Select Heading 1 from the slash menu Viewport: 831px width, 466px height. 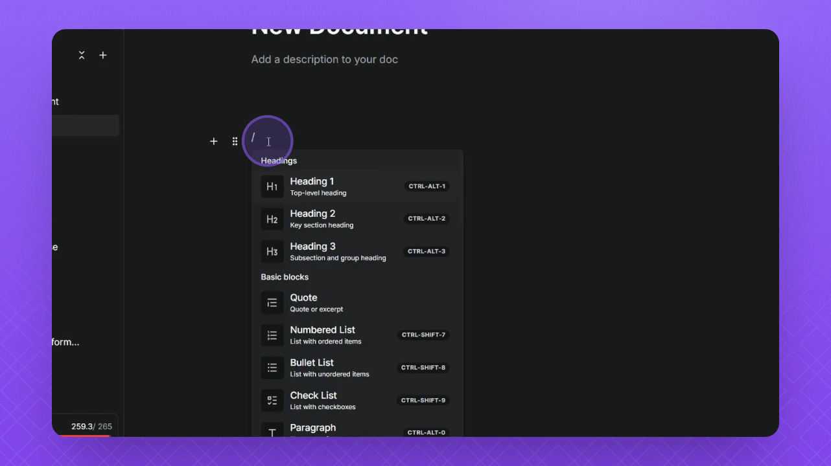355,186
